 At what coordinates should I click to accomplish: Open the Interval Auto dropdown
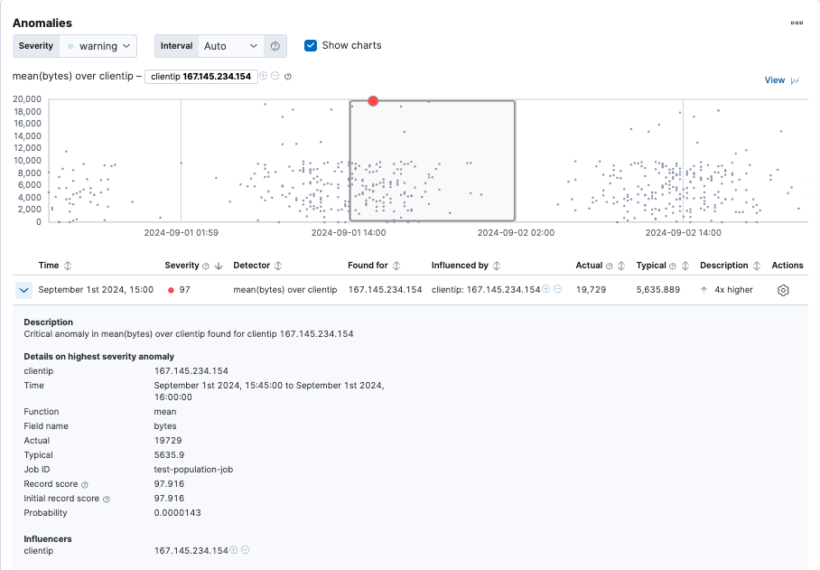231,46
